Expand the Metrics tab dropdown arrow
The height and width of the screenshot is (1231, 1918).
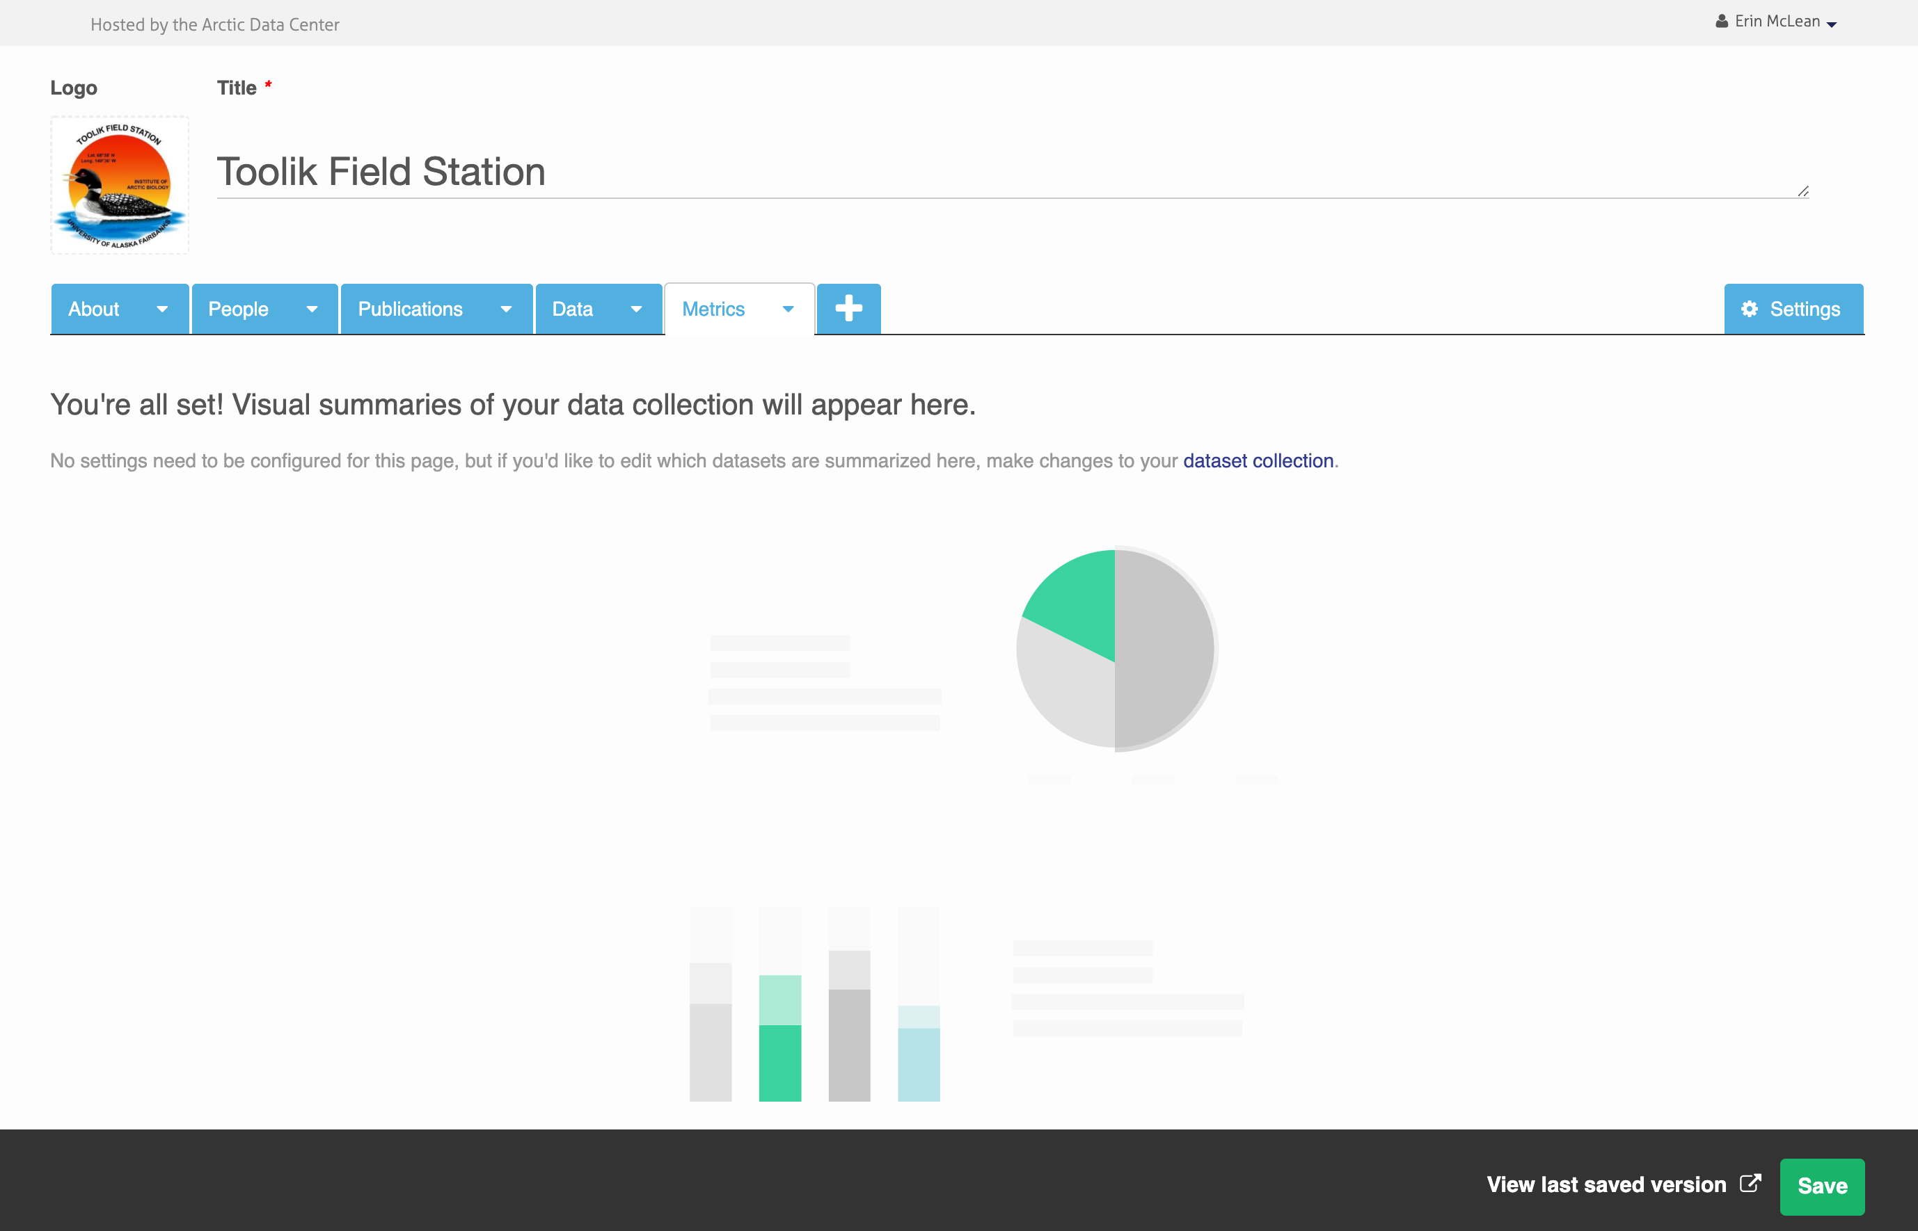[x=788, y=309]
